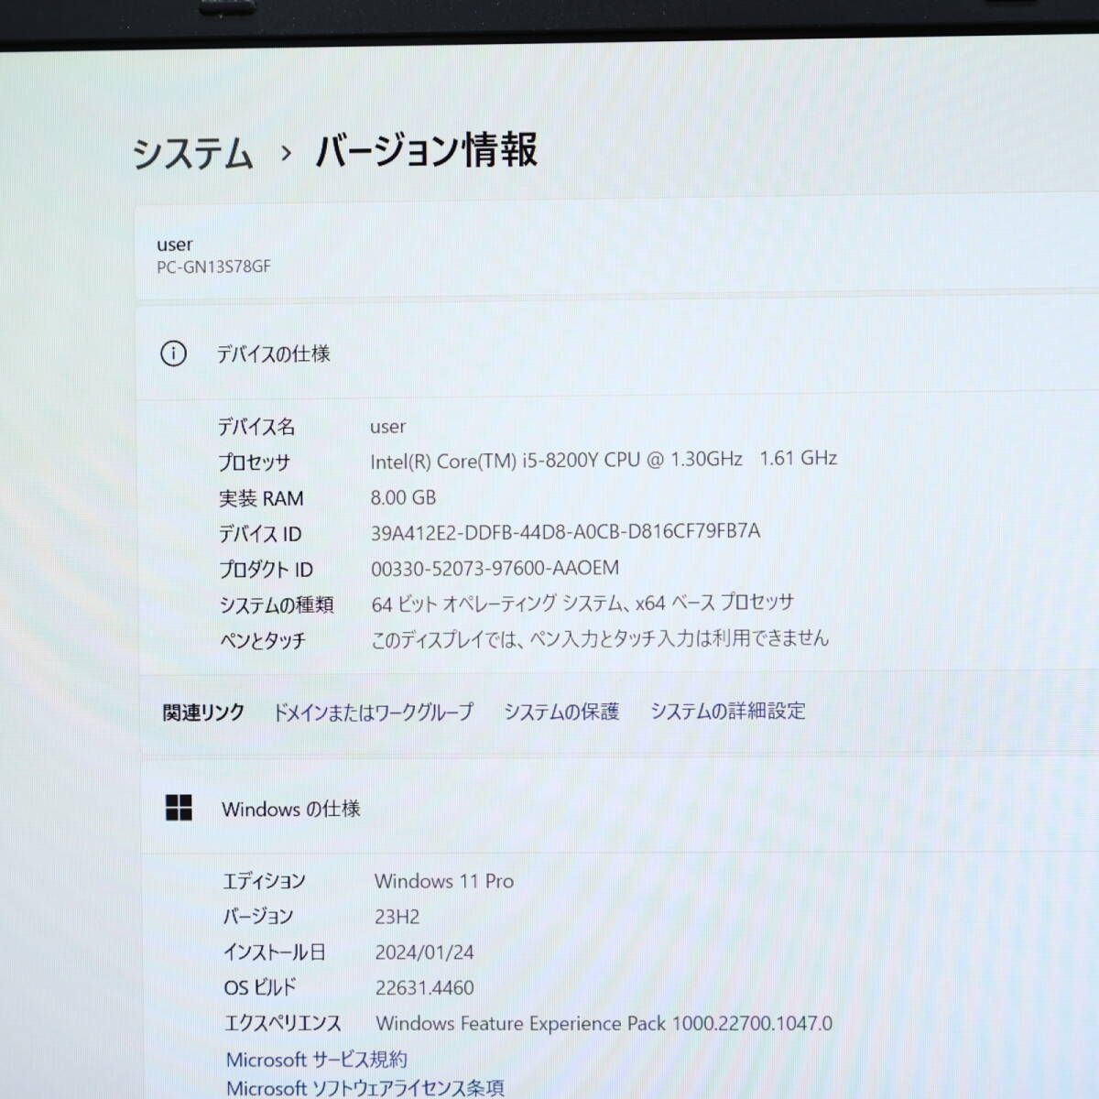
Task: Open ドメインまたはワークグループ link
Action: (374, 712)
